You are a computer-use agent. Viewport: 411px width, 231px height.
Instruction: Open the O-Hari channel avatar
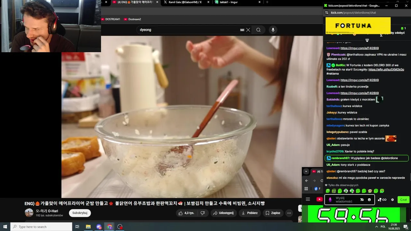(x=29, y=212)
